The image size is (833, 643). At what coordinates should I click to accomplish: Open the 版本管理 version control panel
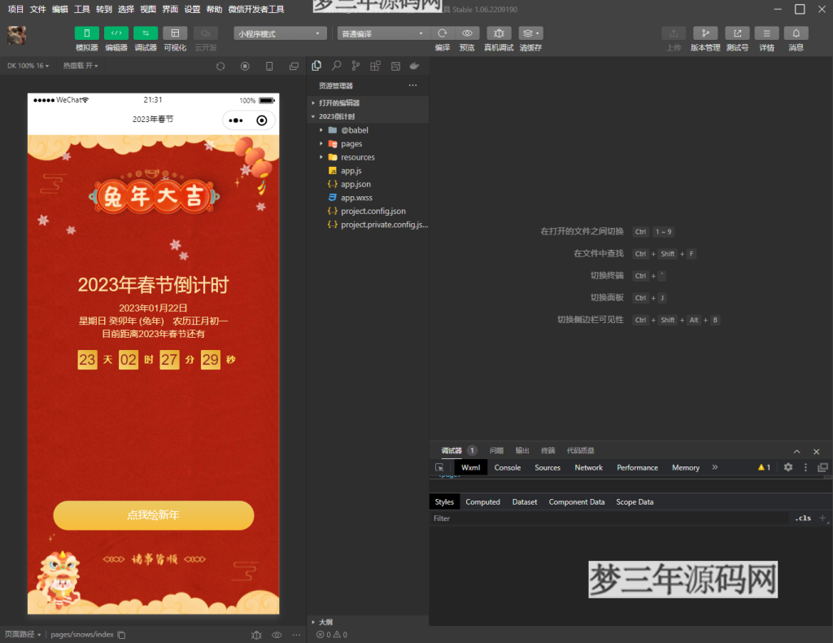pos(706,34)
